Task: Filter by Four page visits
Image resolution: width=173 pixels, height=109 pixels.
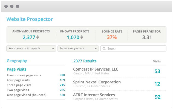Action: click(x=18, y=80)
